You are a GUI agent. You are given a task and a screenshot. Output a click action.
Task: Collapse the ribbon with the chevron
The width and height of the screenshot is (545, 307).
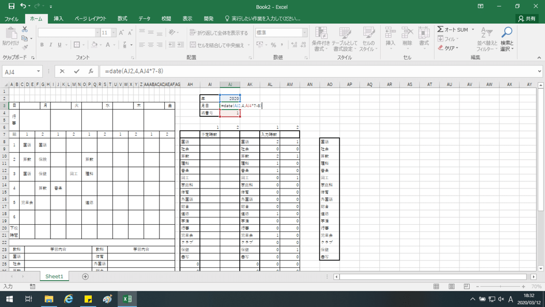click(538, 58)
